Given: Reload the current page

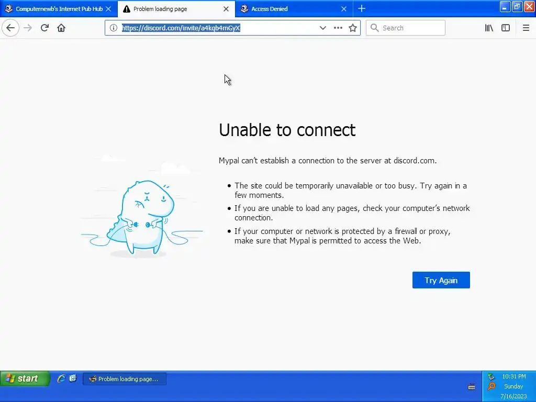Looking at the screenshot, I should 44,28.
